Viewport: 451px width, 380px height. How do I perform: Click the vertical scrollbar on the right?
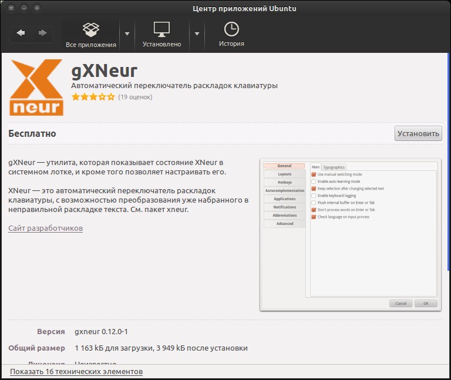pyautogui.click(x=449, y=163)
